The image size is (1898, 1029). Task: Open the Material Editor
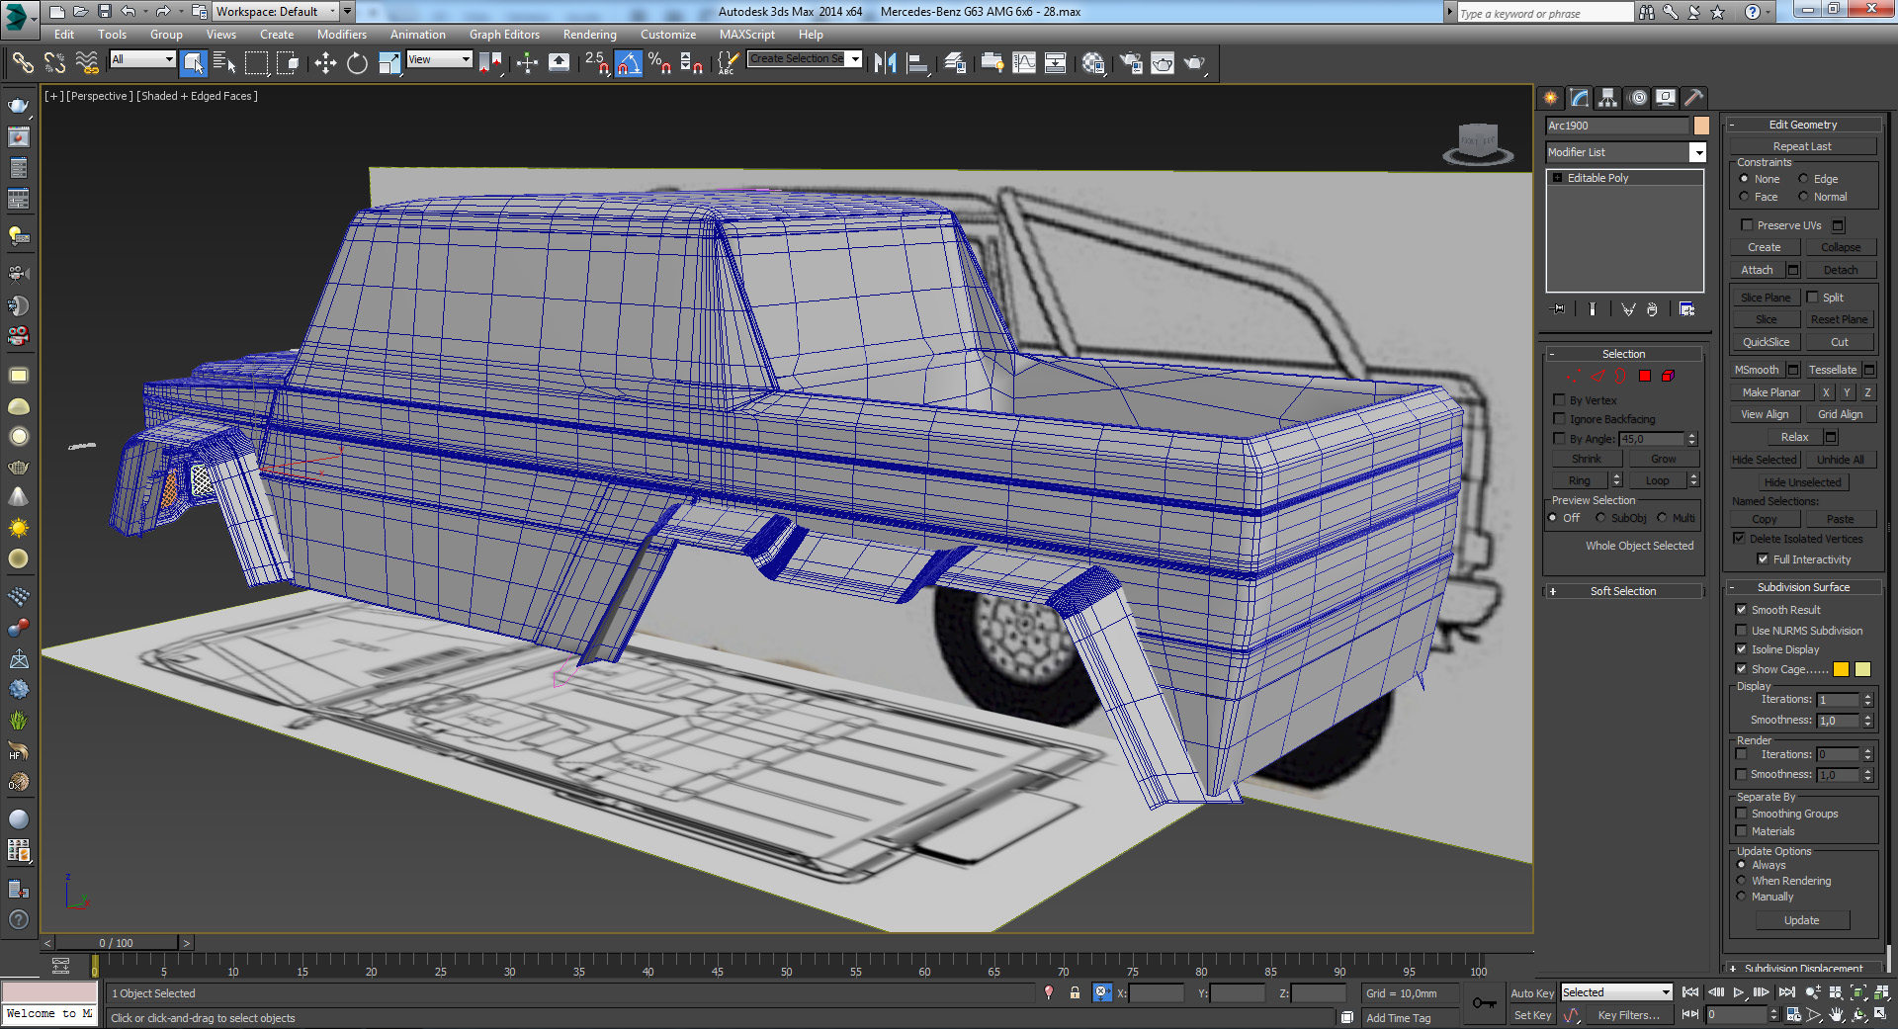pyautogui.click(x=1092, y=64)
